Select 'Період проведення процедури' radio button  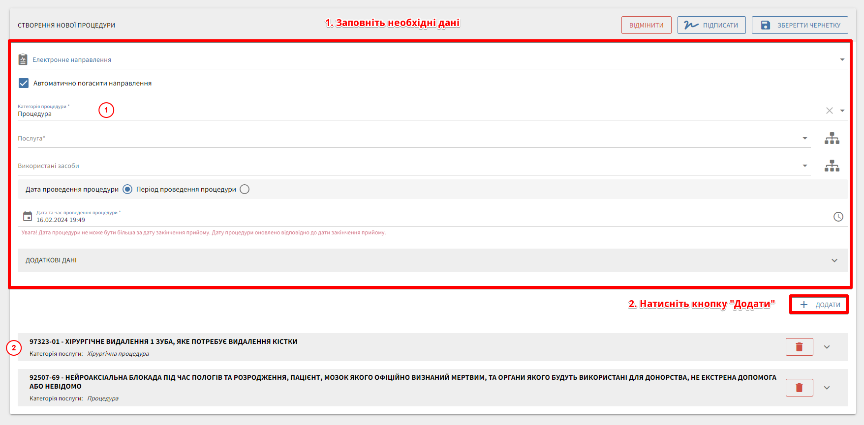[245, 189]
